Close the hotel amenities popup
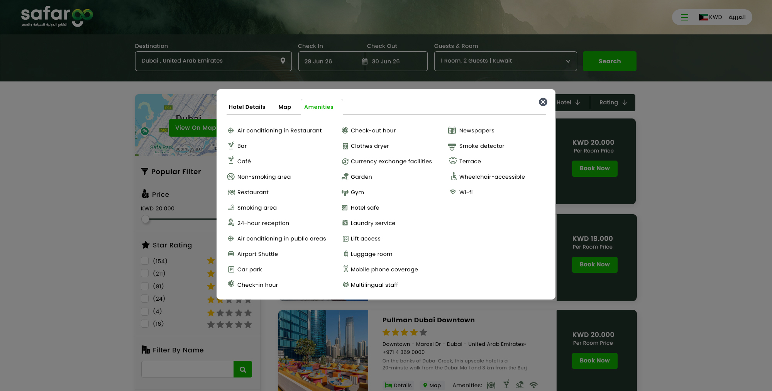This screenshot has height=391, width=772. click(x=543, y=102)
